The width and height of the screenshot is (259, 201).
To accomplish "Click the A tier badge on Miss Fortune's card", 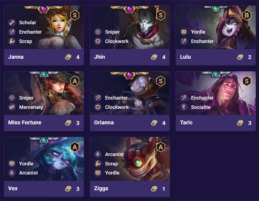I will 75,81.
